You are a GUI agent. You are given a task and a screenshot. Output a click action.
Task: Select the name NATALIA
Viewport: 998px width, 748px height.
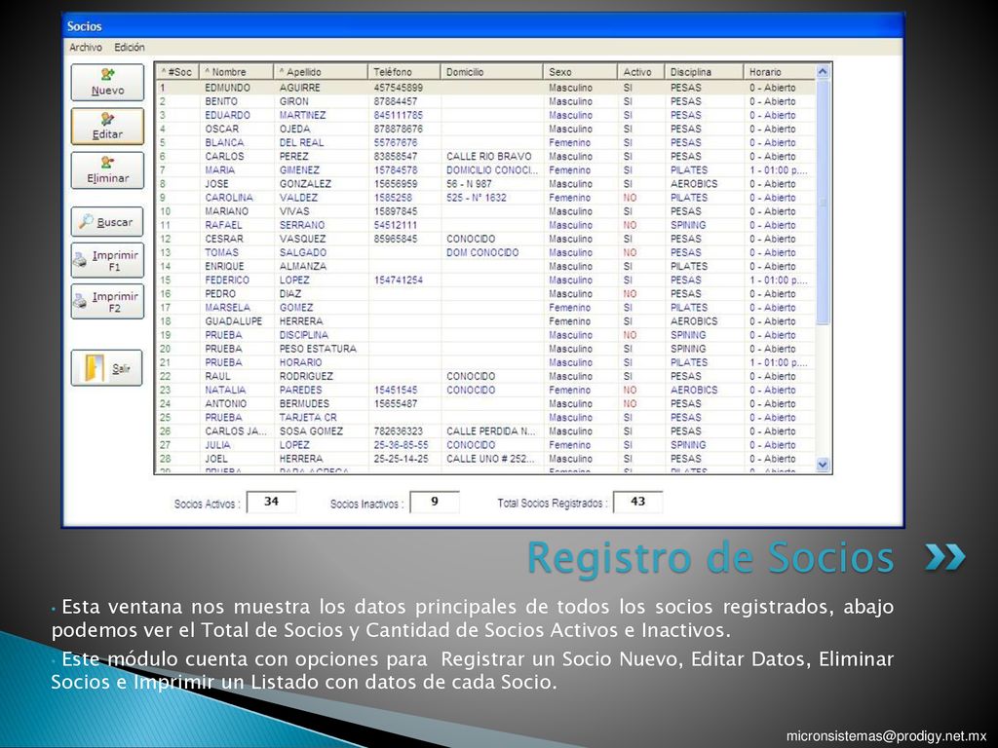(225, 390)
